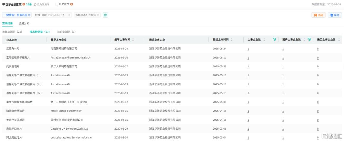Click company 苏州长征-欣凯制药有限公司
The width and height of the screenshot is (344, 141).
click(x=67, y=120)
